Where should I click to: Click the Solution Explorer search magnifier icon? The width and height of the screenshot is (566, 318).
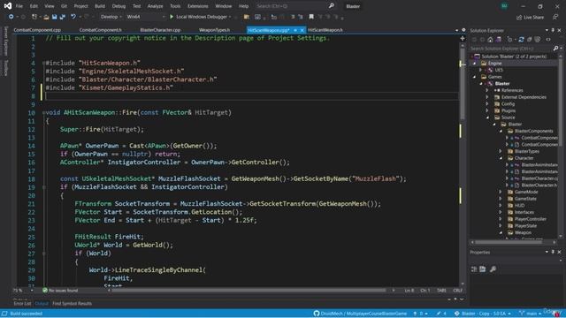[555, 48]
